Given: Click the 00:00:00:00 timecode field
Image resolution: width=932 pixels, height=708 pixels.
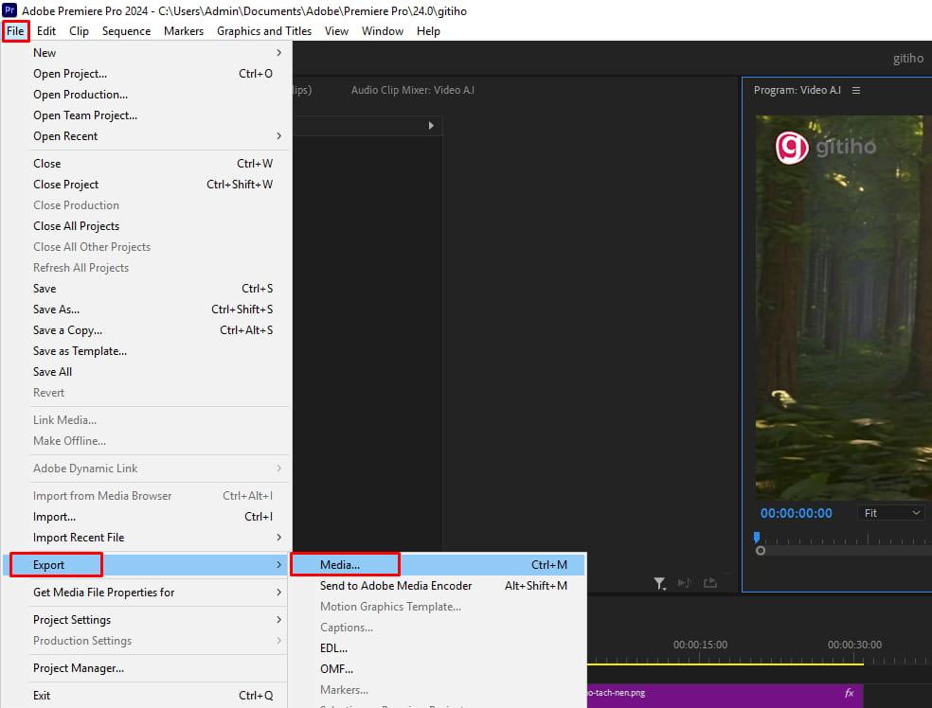Looking at the screenshot, I should point(796,512).
